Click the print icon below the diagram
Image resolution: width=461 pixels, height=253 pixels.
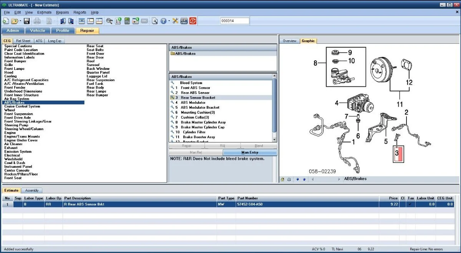point(289,179)
